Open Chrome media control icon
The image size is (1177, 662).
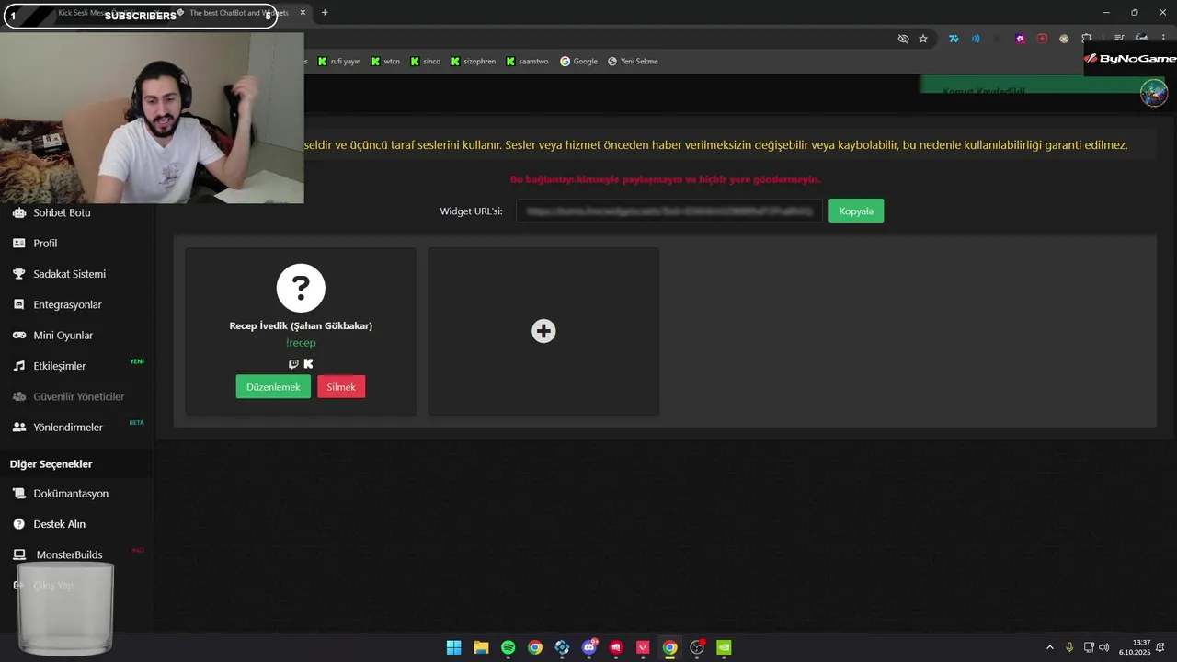(x=1119, y=39)
